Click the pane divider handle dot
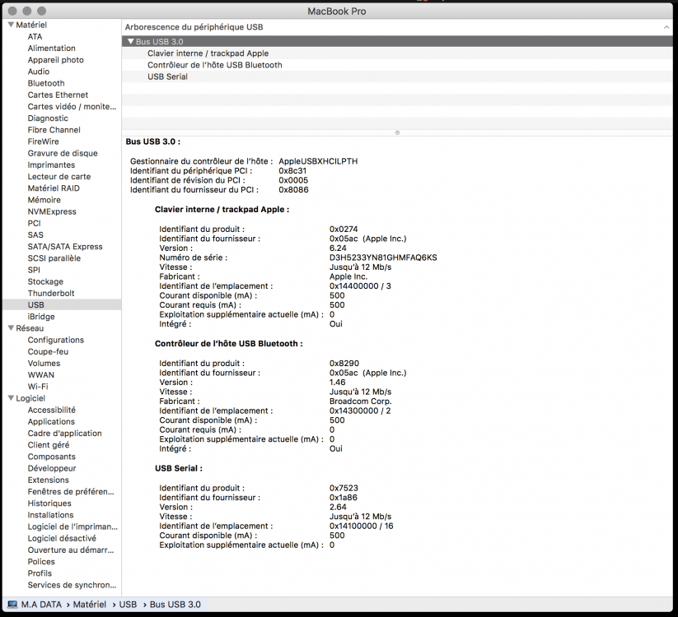This screenshot has width=678, height=617. click(x=397, y=133)
